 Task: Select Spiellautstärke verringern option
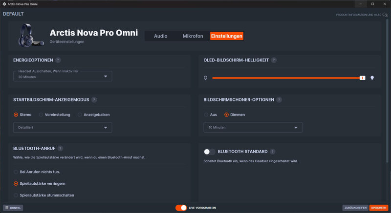point(16,183)
